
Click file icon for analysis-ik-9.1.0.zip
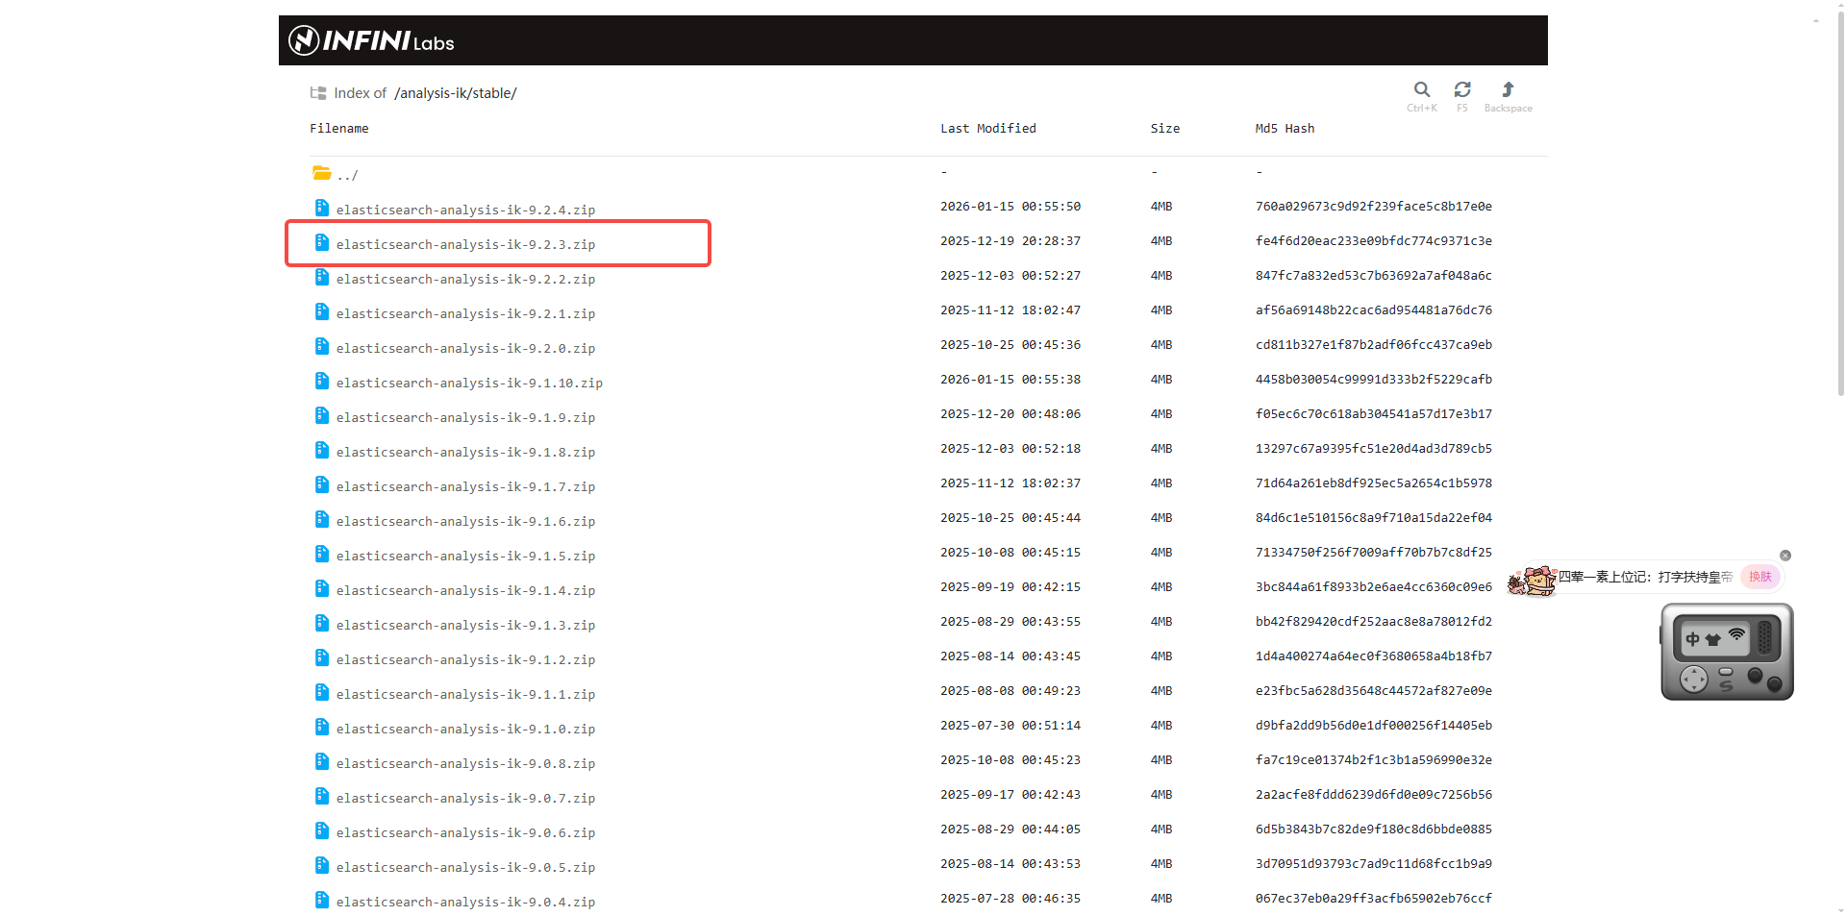322,727
